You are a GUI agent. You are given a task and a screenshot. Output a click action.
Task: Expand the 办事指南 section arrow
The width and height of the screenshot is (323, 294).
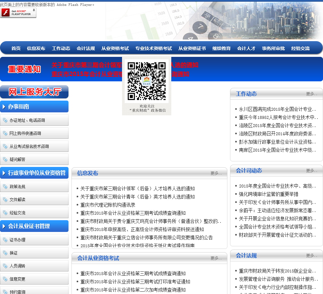(4, 107)
